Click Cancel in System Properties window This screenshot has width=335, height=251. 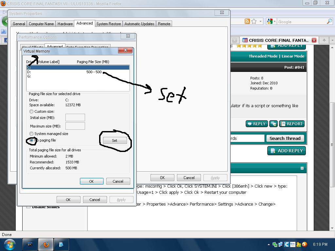[189, 177]
